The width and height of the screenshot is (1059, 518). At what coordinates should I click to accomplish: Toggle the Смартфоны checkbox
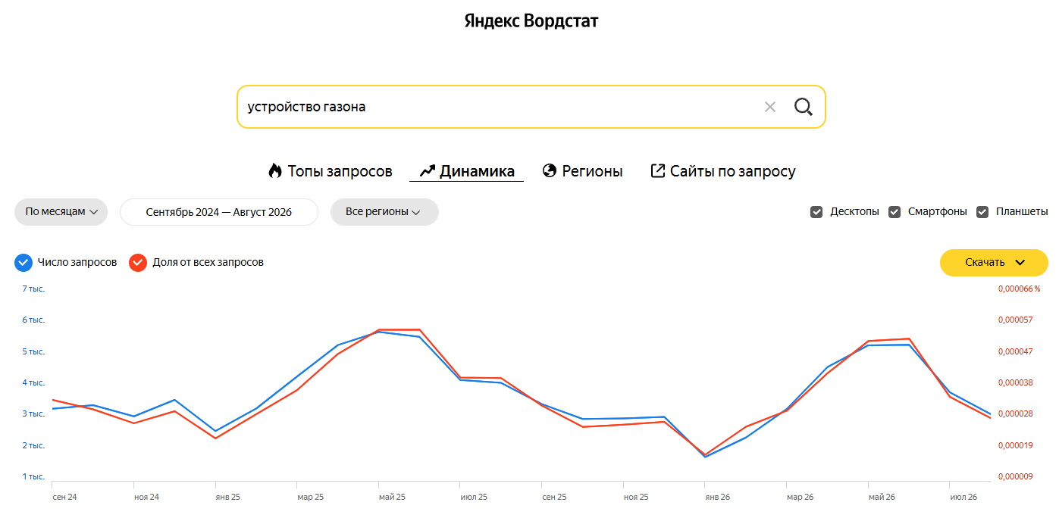point(895,212)
